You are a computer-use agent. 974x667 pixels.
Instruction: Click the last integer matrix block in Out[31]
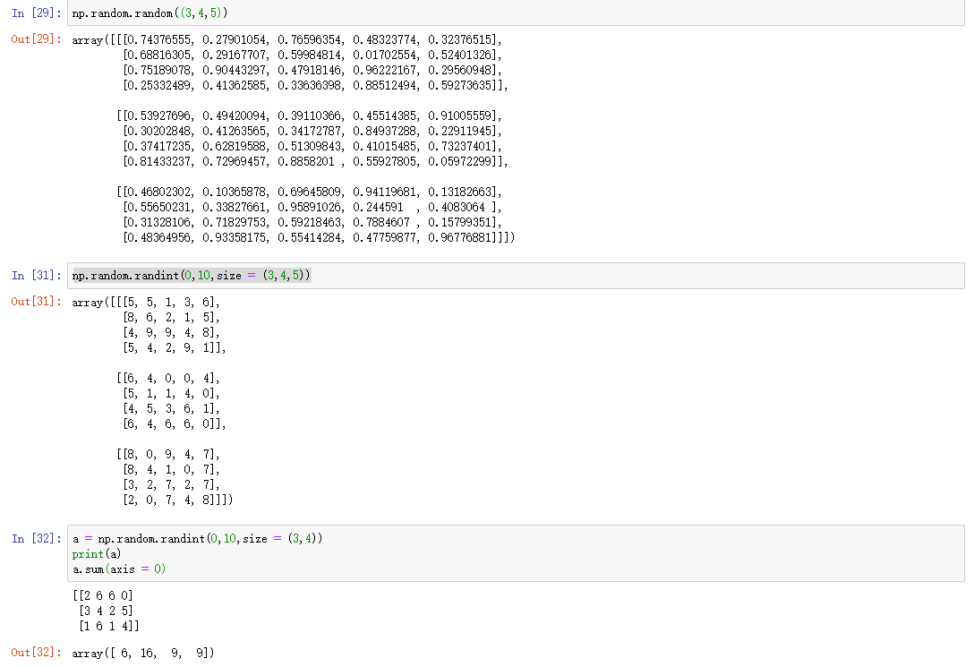coord(170,477)
